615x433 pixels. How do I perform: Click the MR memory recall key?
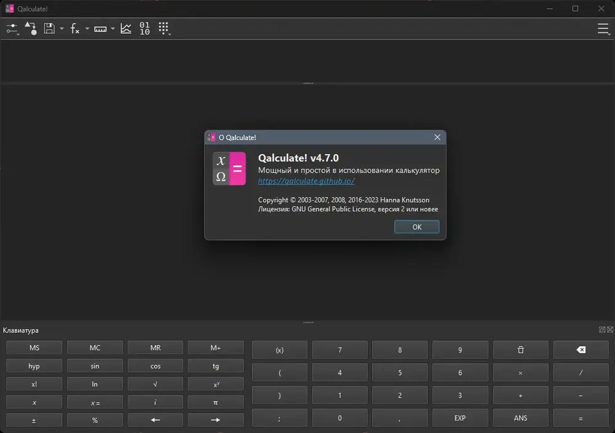tap(156, 348)
